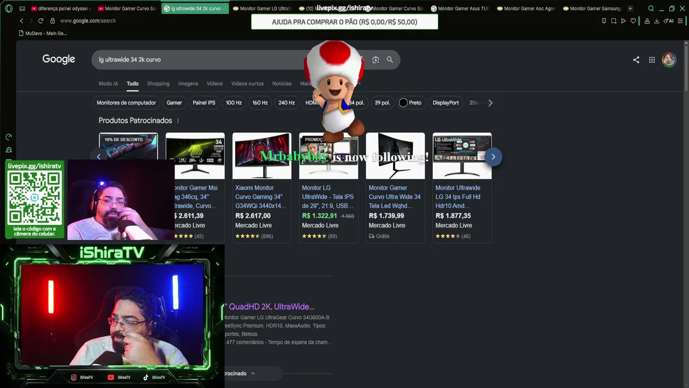Open Monitor Gamer Msi Mag 346cq listing
Screen dimensions: 689x388
tap(196, 197)
